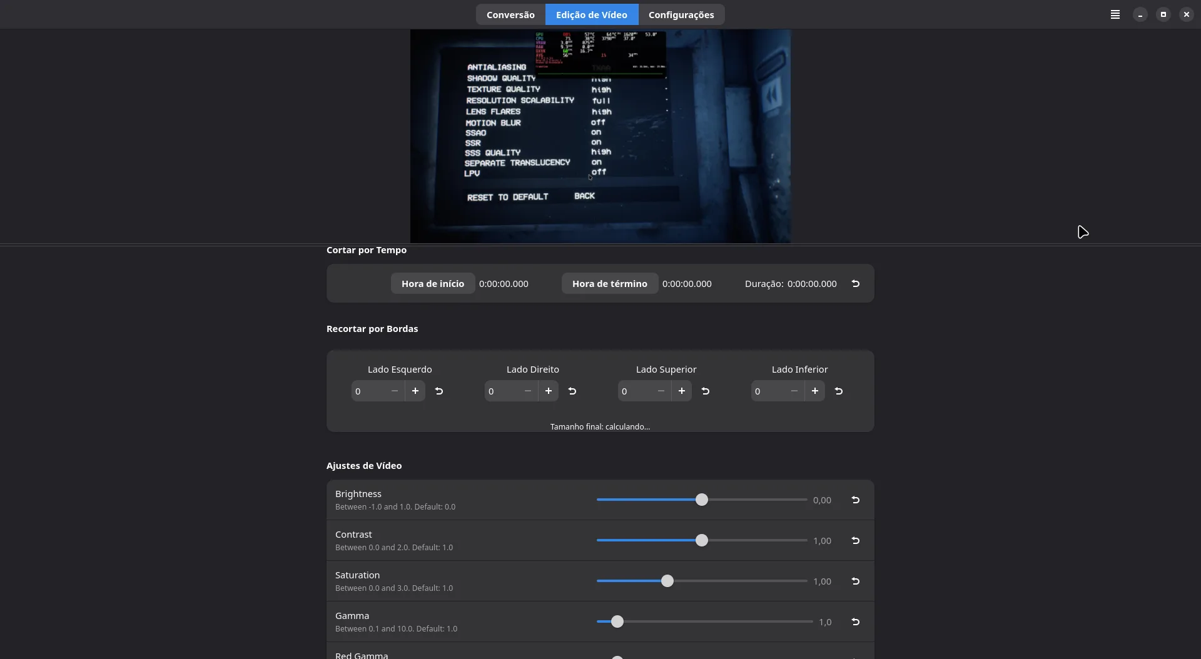The width and height of the screenshot is (1201, 659).
Task: Minimize the application window
Action: pyautogui.click(x=1140, y=14)
